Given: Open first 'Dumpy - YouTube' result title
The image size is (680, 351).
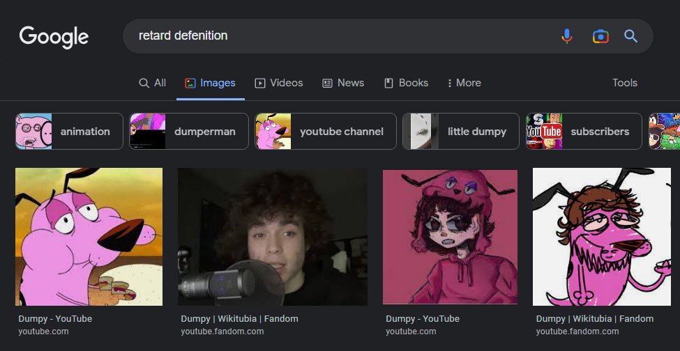Looking at the screenshot, I should pyautogui.click(x=55, y=318).
